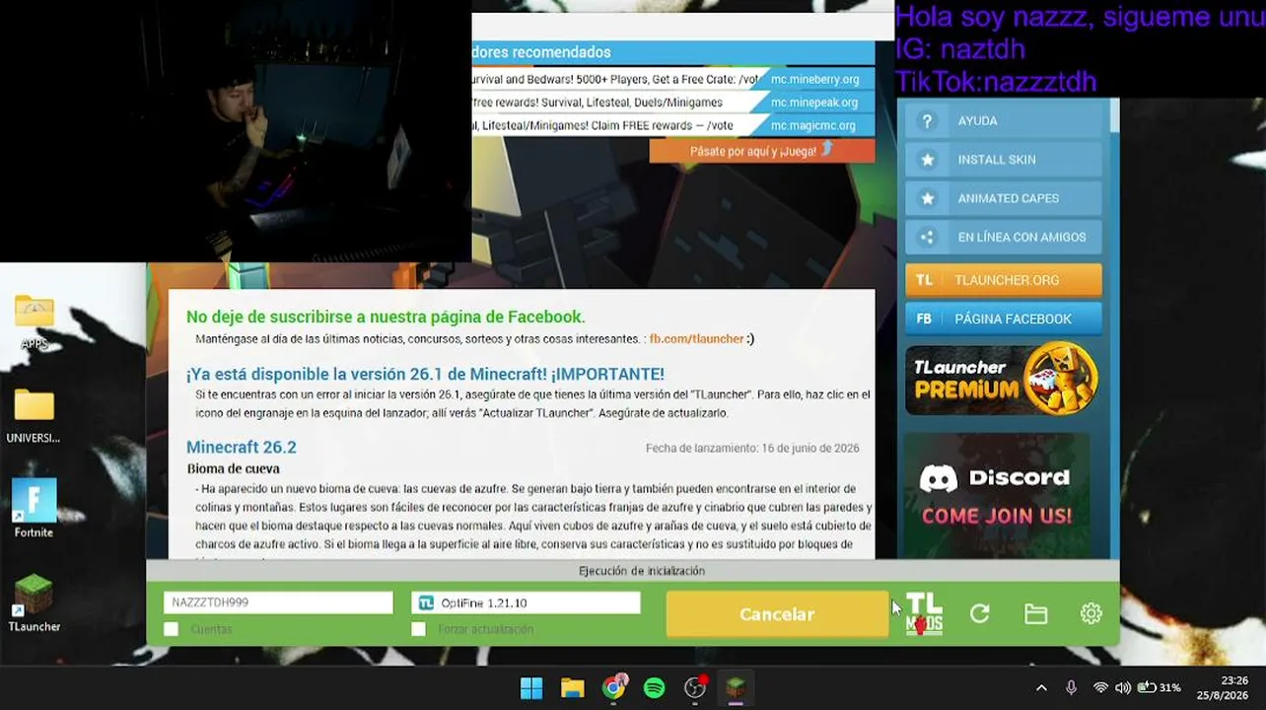Open the Windows Start menu
The width and height of the screenshot is (1266, 710).
(x=531, y=687)
